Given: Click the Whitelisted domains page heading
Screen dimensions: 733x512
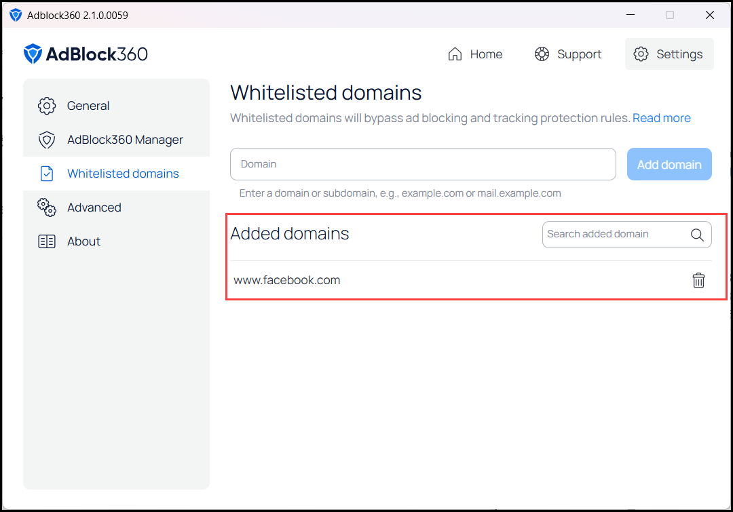Looking at the screenshot, I should click(x=326, y=92).
